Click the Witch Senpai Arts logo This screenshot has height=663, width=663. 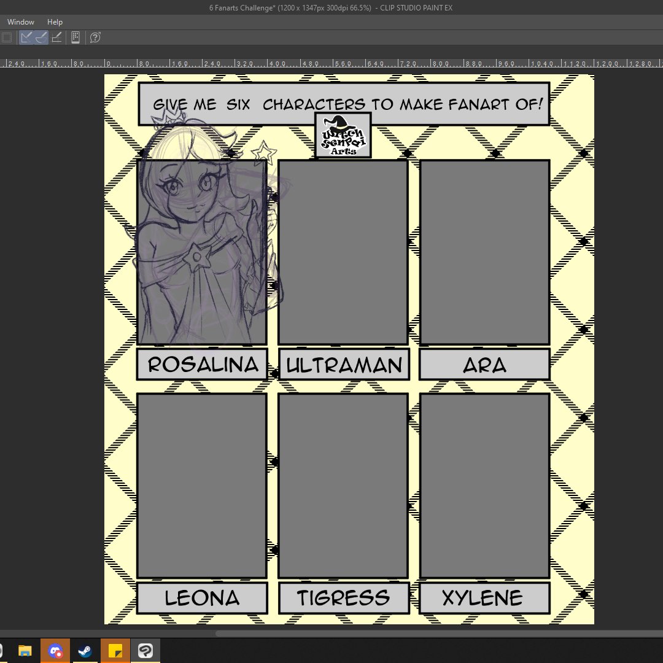point(343,135)
